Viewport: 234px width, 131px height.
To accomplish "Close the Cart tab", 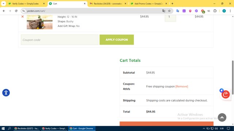I will 84,4.
